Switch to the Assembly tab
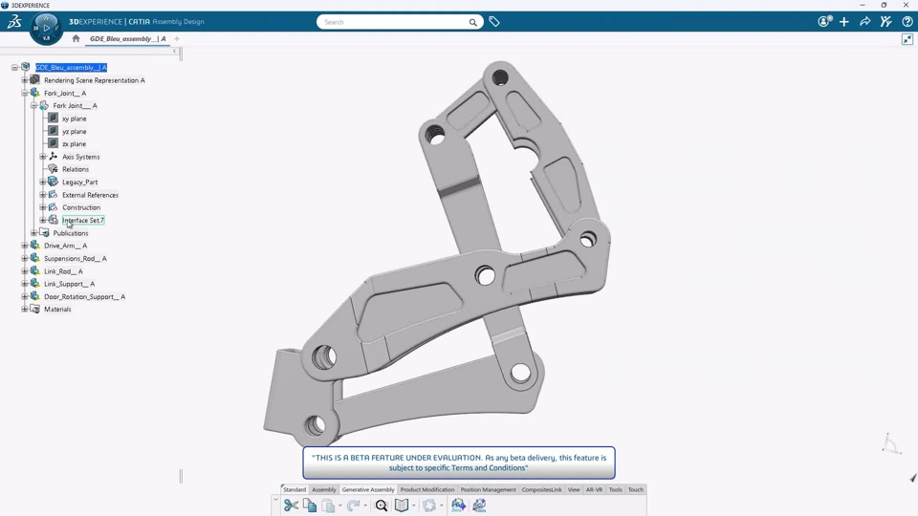This screenshot has width=918, height=516. coord(324,489)
